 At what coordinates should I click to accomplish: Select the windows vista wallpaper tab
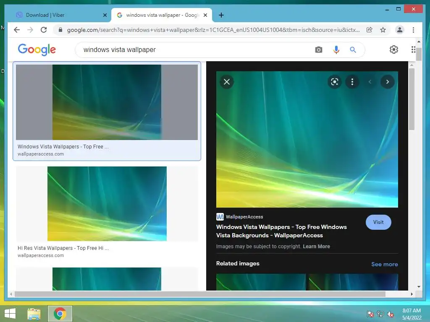click(x=162, y=15)
